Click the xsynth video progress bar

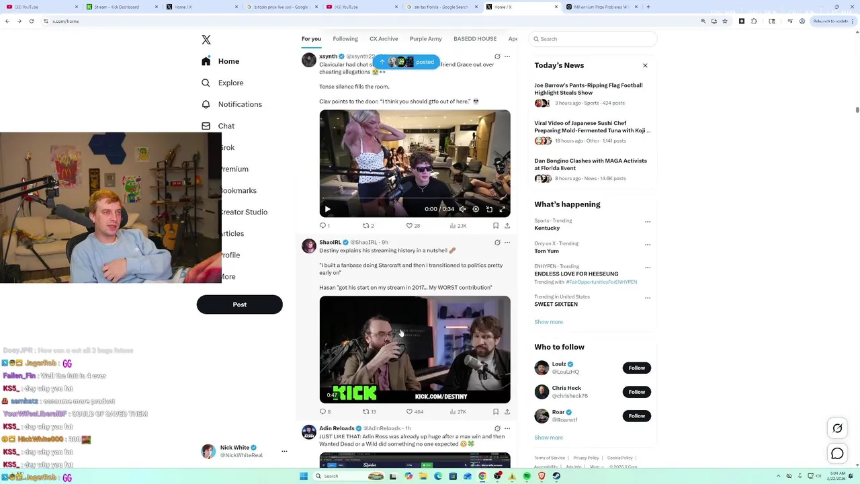tap(415, 199)
